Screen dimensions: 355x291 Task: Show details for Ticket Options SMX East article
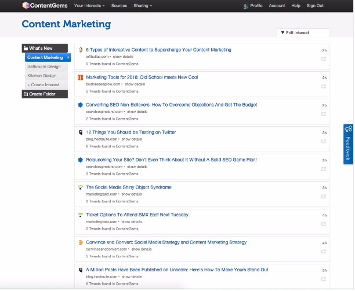coord(132,222)
